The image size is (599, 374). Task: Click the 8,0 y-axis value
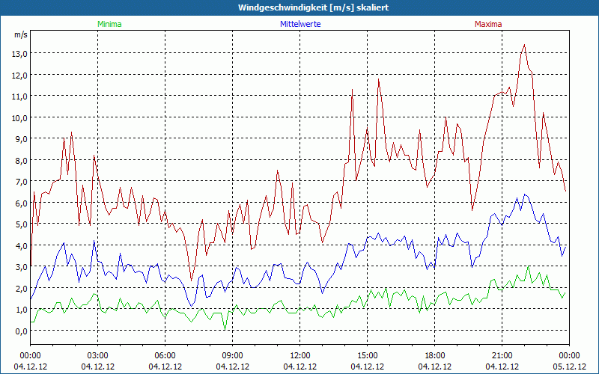tap(22, 160)
